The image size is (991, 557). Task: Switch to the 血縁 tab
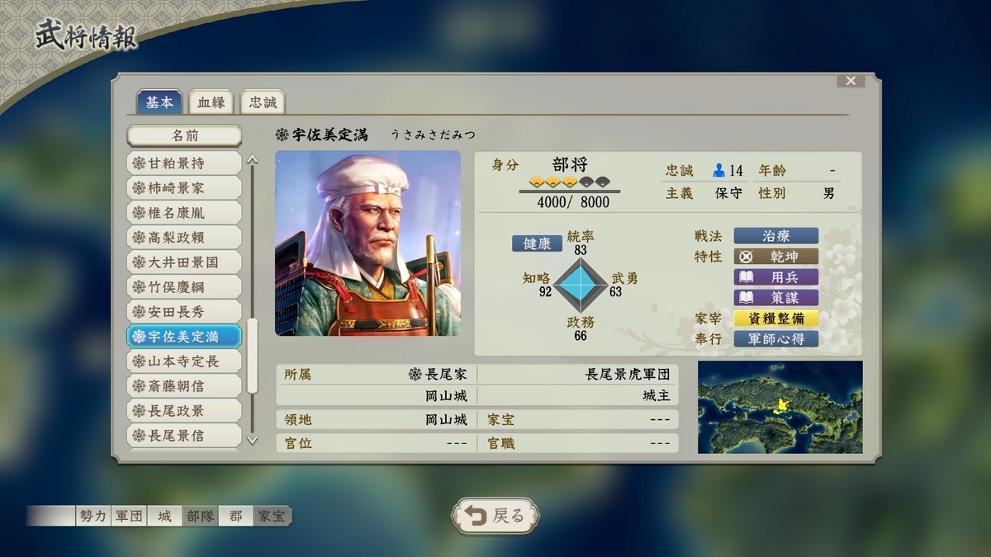click(211, 102)
